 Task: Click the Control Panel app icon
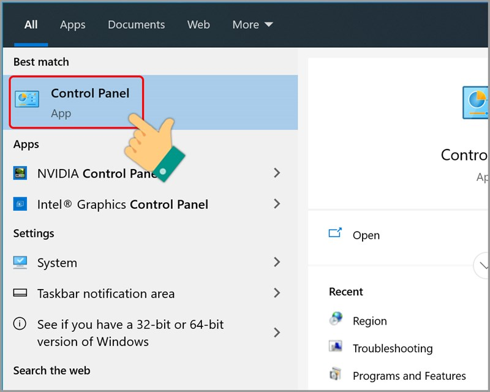click(x=27, y=99)
